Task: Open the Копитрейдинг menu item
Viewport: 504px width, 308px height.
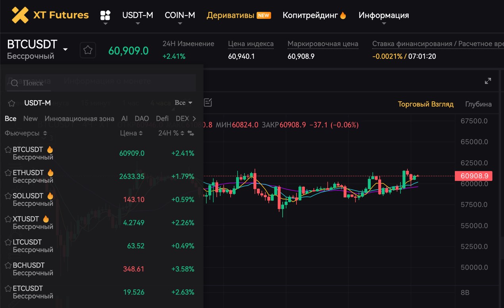Action: [310, 15]
